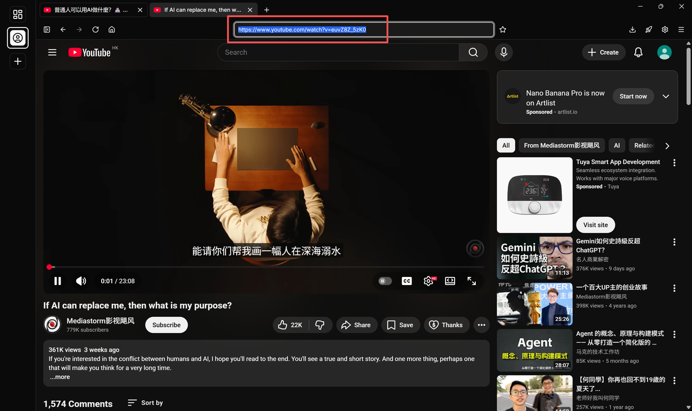Image resolution: width=692 pixels, height=411 pixels.
Task: Add a new sidebar item with the plus
Action: (x=18, y=62)
